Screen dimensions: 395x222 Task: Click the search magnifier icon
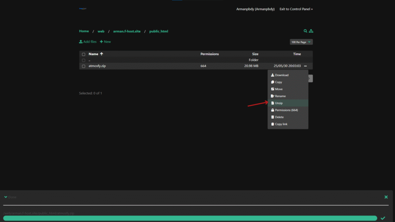(x=306, y=31)
